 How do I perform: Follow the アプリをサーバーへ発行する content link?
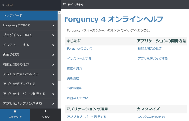[87, 117]
